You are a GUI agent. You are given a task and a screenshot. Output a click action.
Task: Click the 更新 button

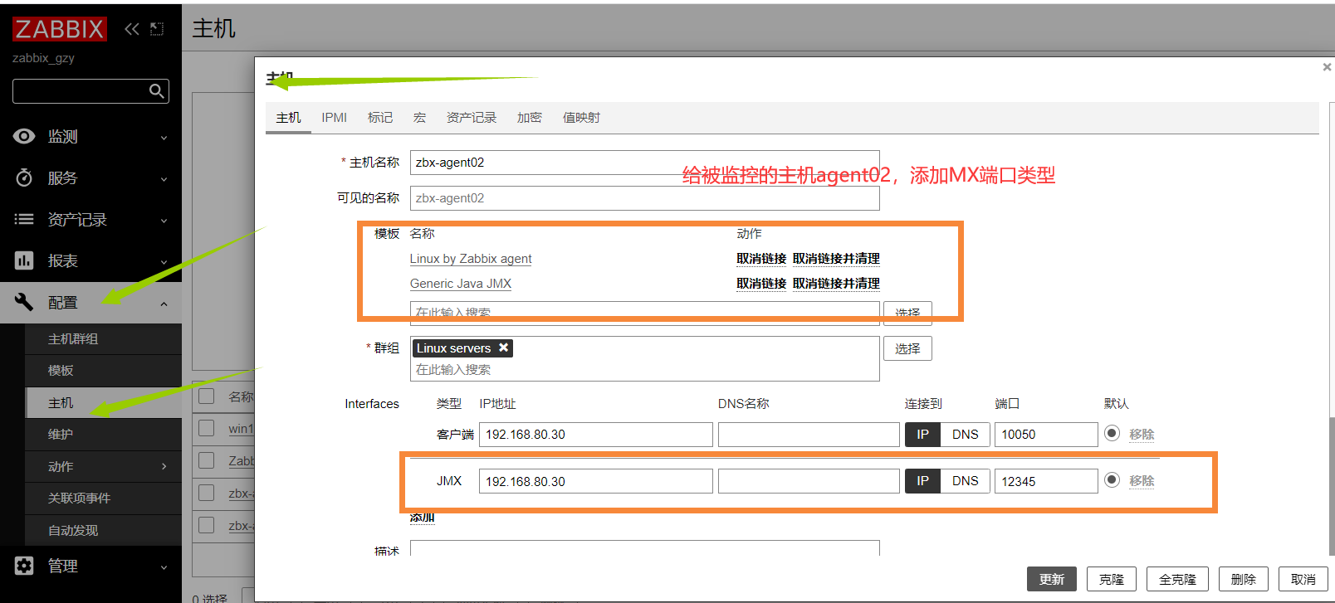coord(1052,579)
